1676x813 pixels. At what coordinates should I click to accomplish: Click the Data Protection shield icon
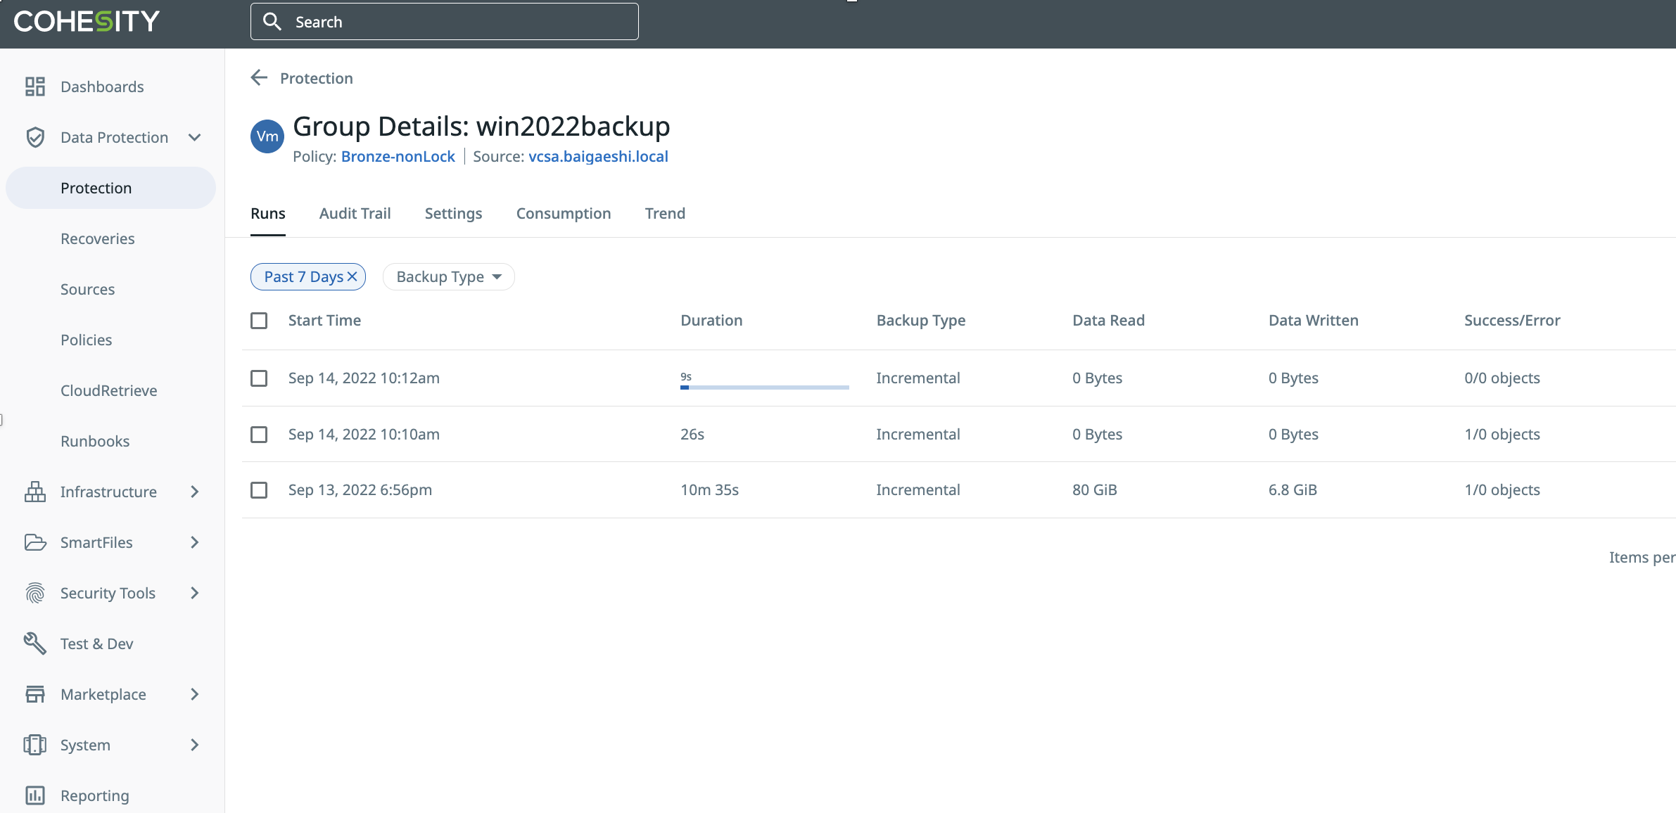pos(35,137)
